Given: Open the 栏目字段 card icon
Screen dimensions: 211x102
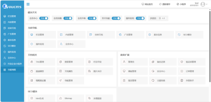Looking at the screenshot, I should point(89,62).
